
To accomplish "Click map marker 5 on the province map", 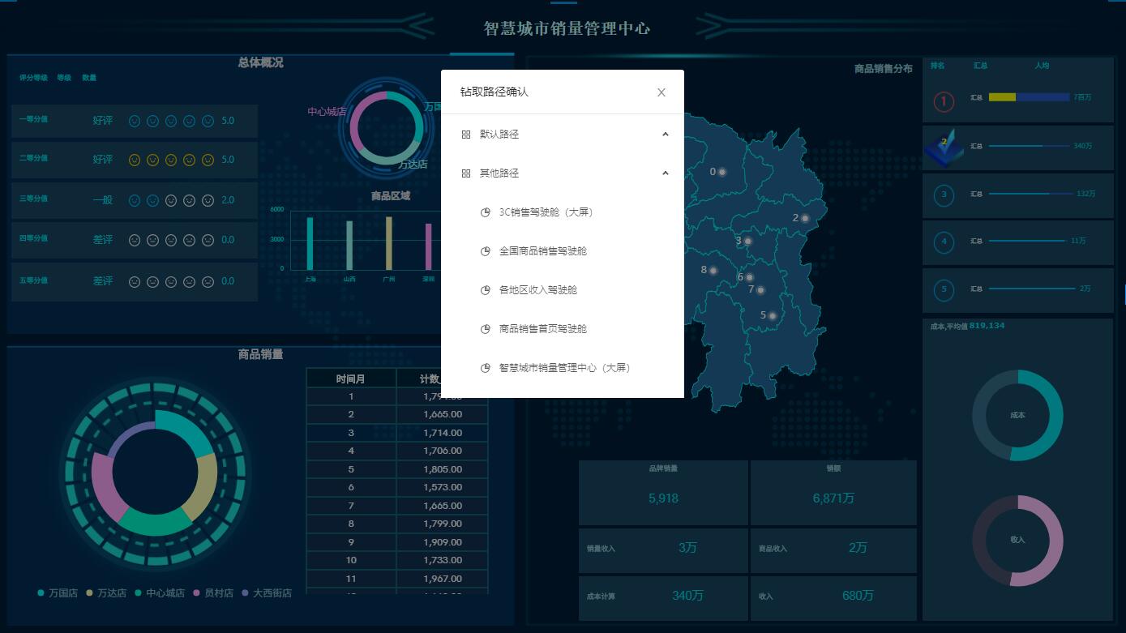I will point(772,316).
